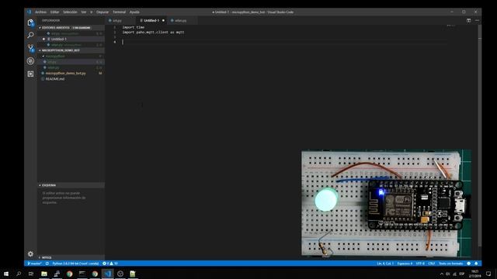Show hidden system tray icons
Viewport: 497px width, 279px height.
(442, 274)
